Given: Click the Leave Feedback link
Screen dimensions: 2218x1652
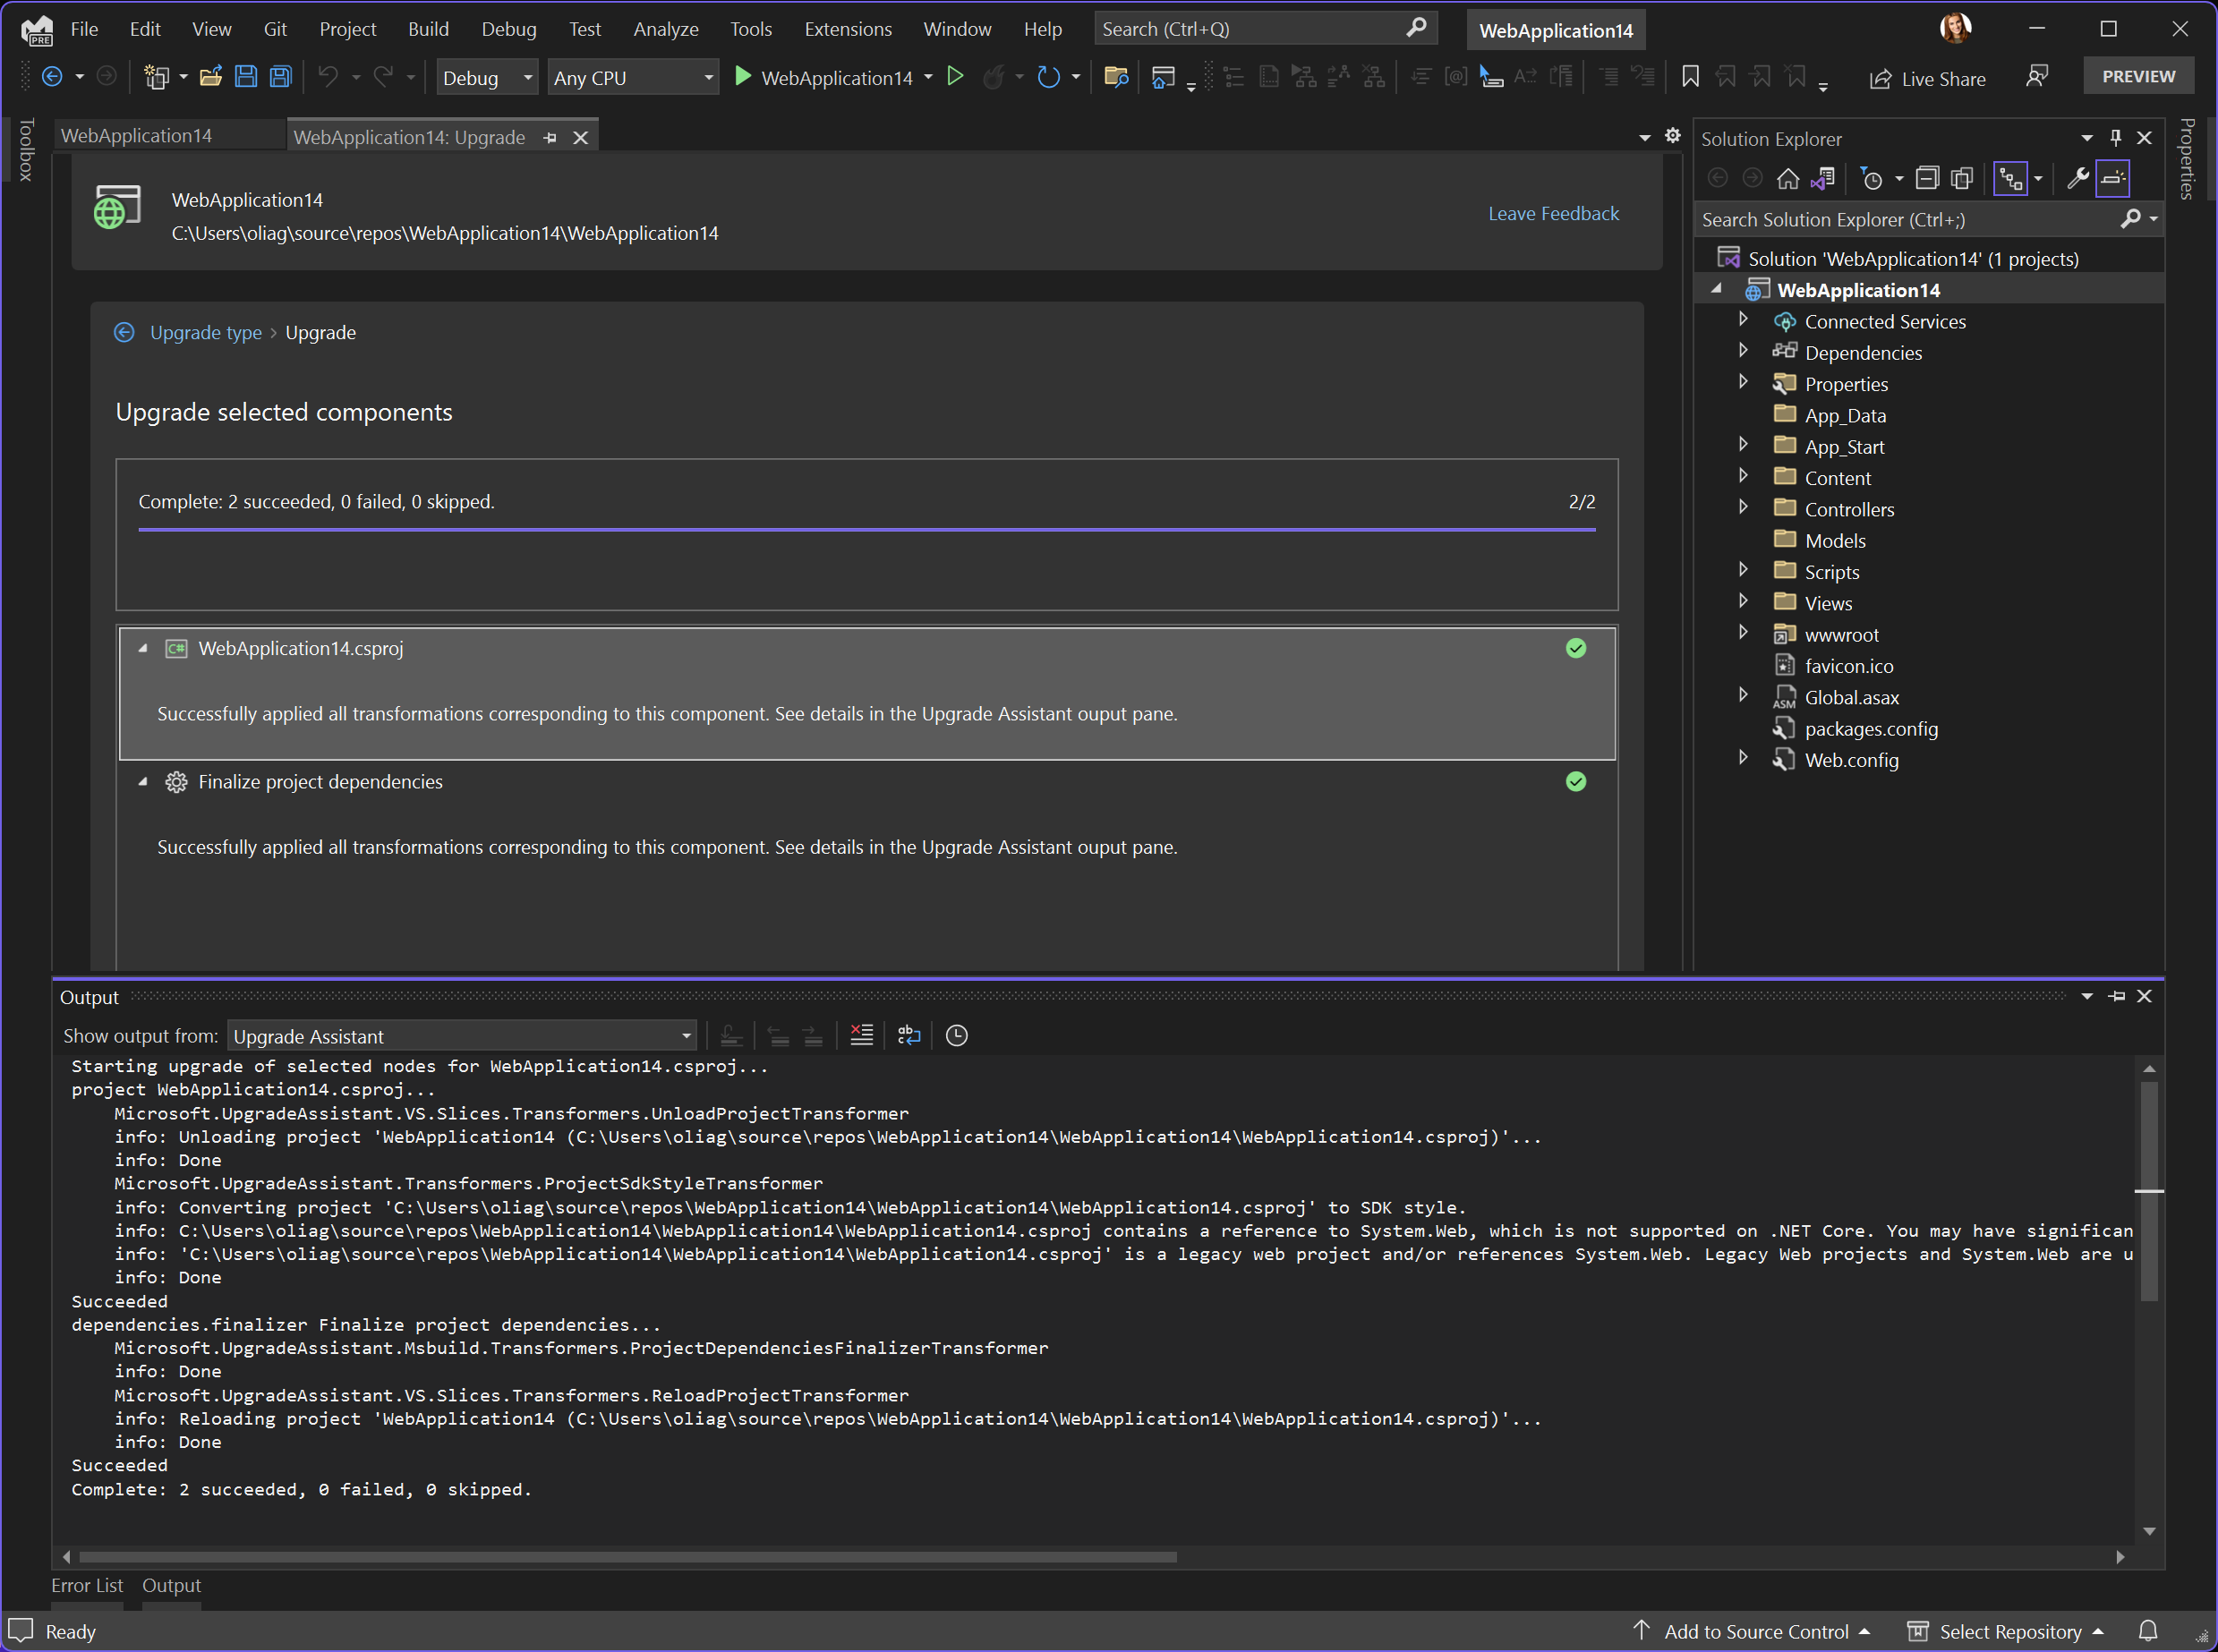Looking at the screenshot, I should click(x=1553, y=213).
